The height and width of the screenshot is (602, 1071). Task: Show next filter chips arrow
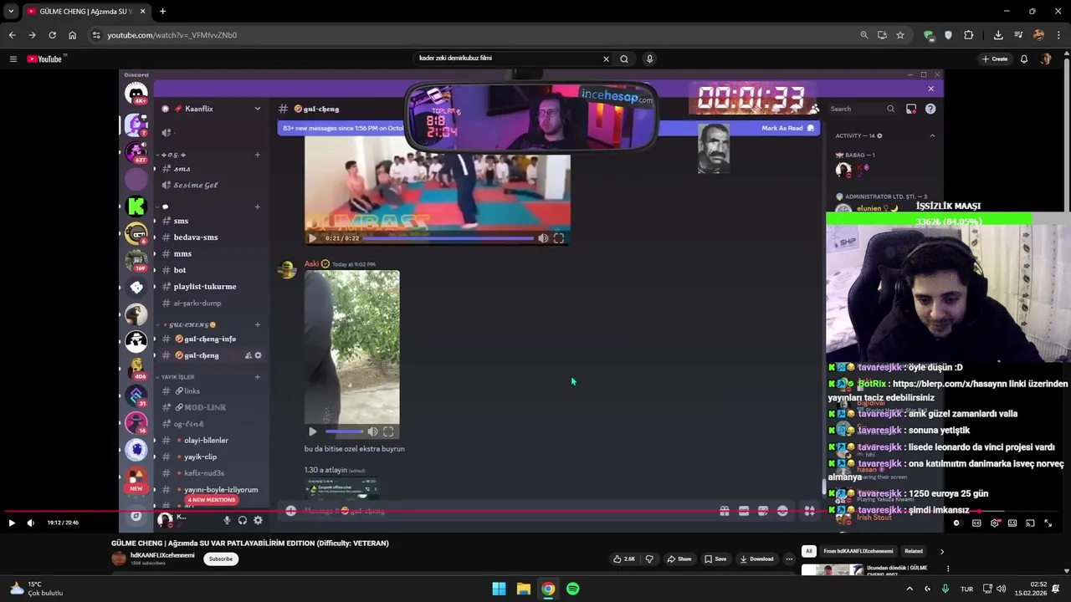tap(942, 551)
